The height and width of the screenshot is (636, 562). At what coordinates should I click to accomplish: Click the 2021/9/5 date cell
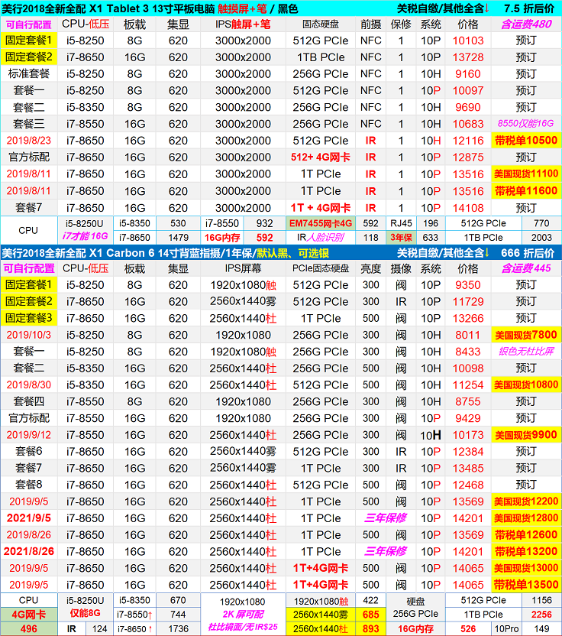(x=29, y=518)
